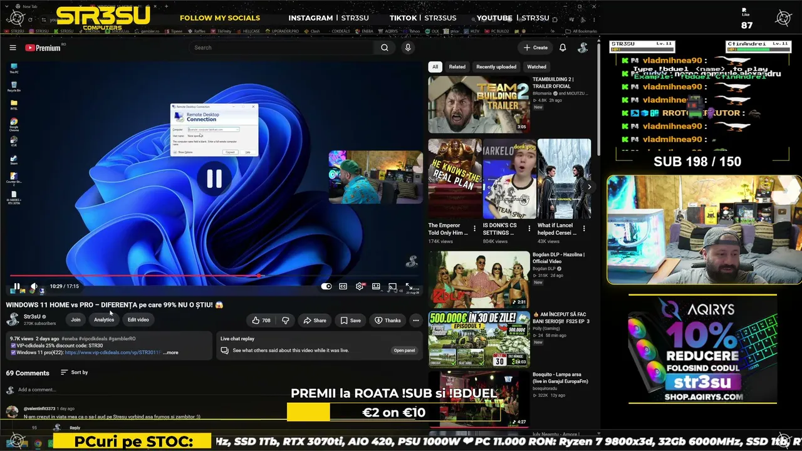Image resolution: width=802 pixels, height=451 pixels.
Task: Open video Analytics
Action: click(104, 319)
